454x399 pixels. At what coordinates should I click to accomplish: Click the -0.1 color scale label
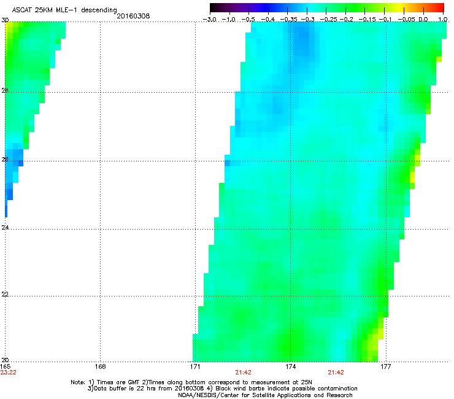coord(385,20)
